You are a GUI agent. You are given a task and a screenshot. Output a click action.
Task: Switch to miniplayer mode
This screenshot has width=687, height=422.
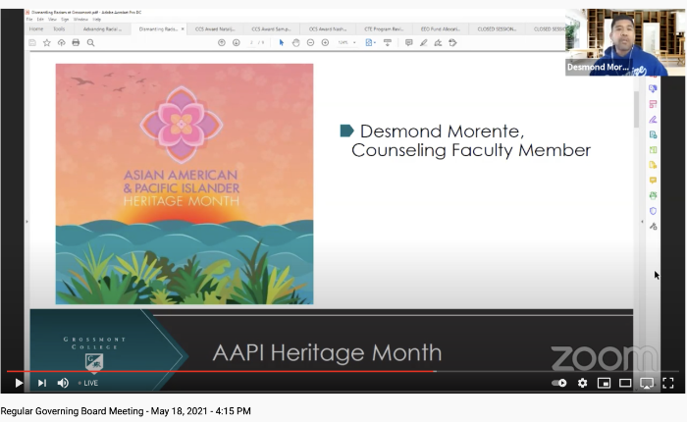[604, 383]
